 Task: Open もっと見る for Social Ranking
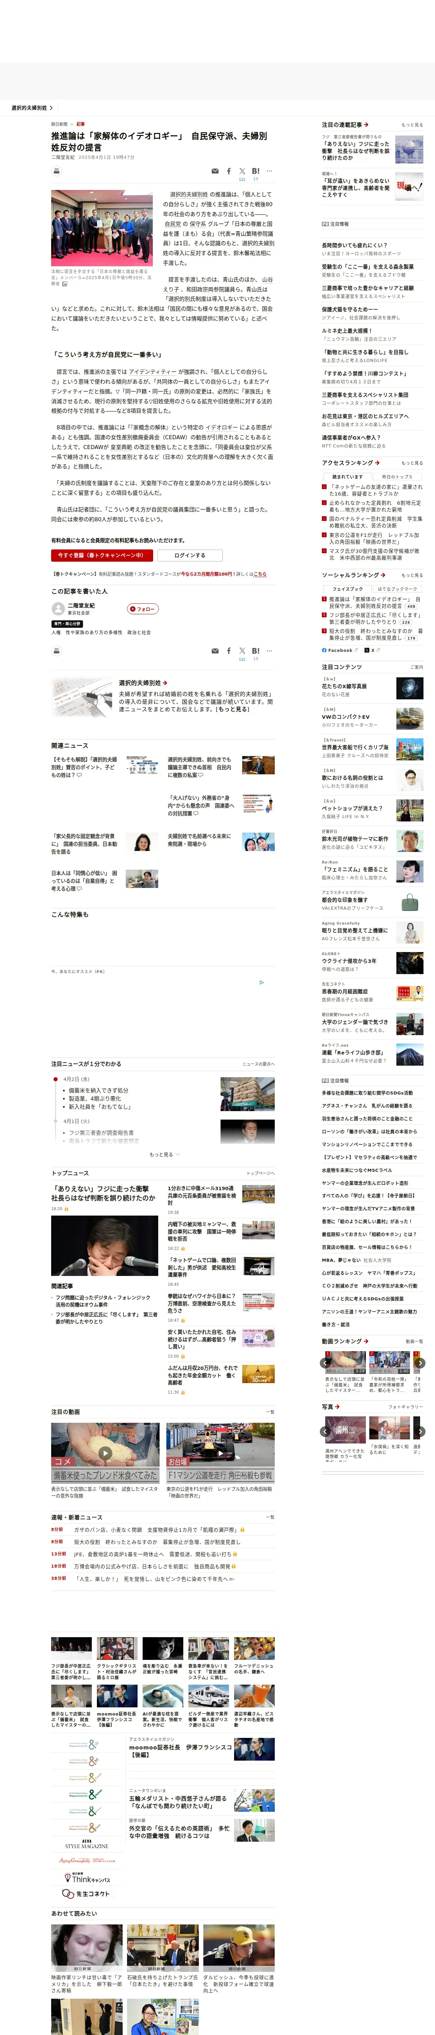[411, 575]
